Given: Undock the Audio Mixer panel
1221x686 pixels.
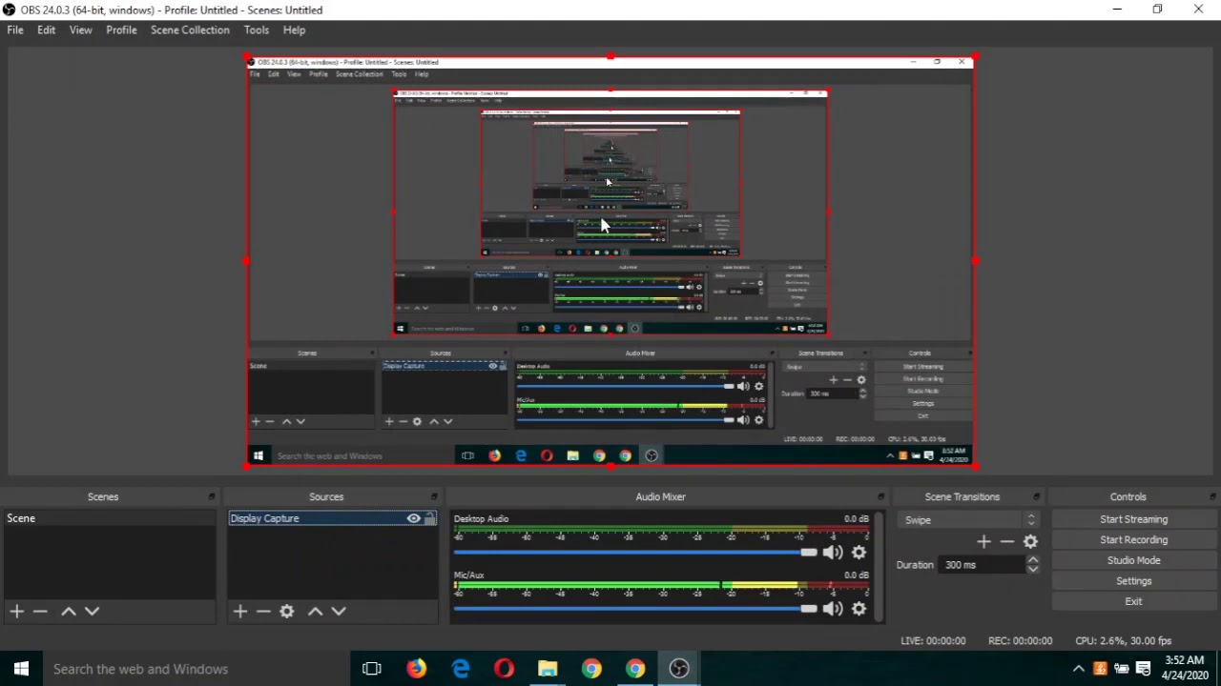Looking at the screenshot, I should 881,496.
